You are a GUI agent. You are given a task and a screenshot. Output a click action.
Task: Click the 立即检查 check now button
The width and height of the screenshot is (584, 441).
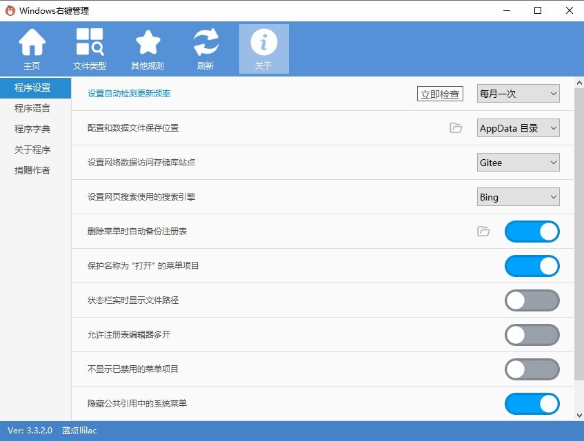(440, 93)
